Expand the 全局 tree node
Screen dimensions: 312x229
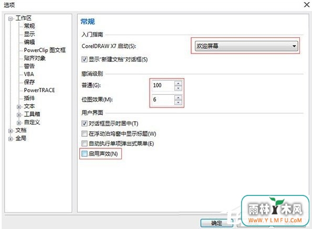point(11,139)
